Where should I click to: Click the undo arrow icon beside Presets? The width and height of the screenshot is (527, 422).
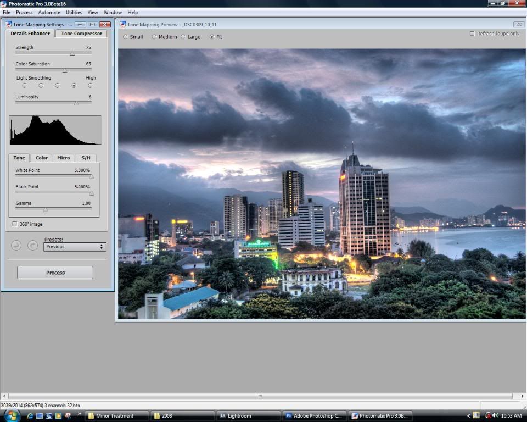[16, 246]
